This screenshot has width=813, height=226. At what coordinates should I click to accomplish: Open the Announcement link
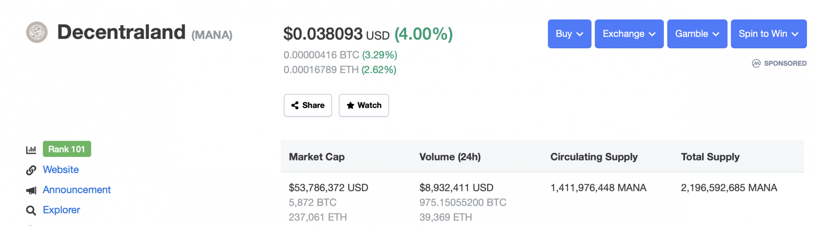[x=76, y=190]
